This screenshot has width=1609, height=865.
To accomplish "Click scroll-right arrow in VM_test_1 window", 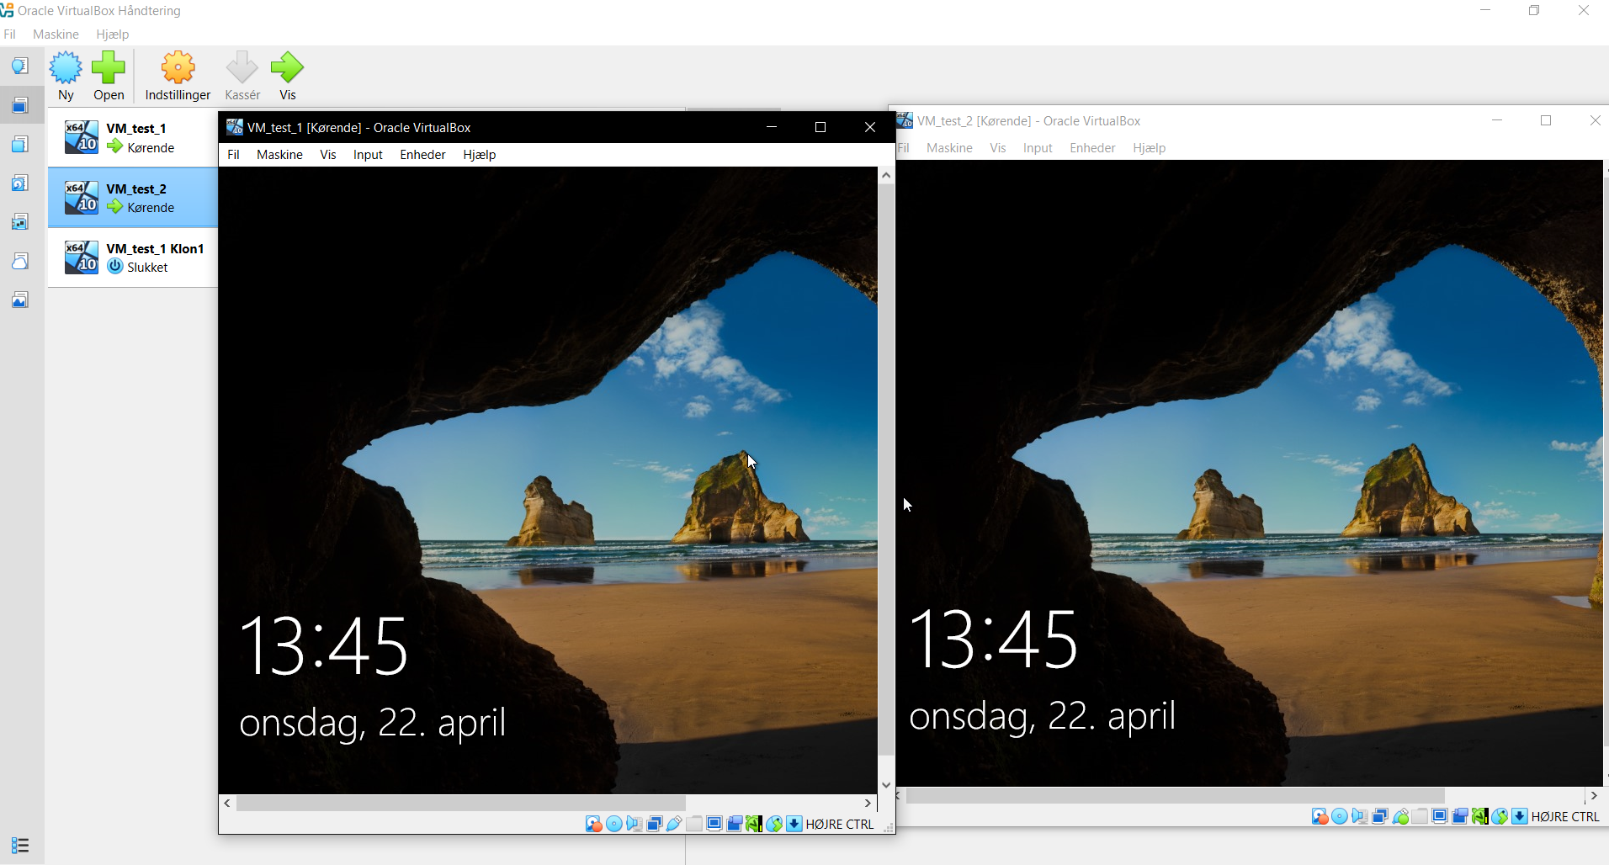I will (x=868, y=804).
